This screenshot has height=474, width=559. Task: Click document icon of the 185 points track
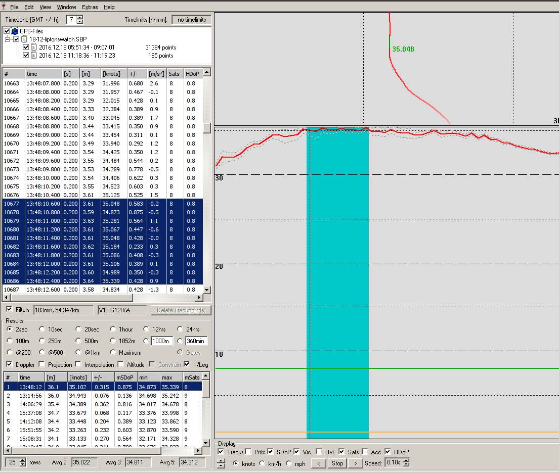32,56
